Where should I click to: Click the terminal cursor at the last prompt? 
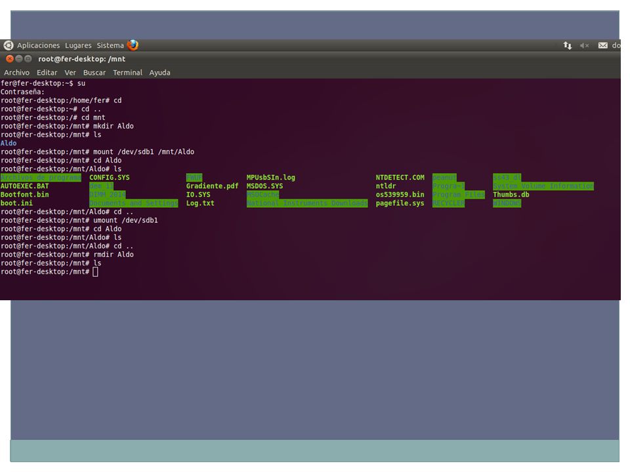click(x=95, y=271)
